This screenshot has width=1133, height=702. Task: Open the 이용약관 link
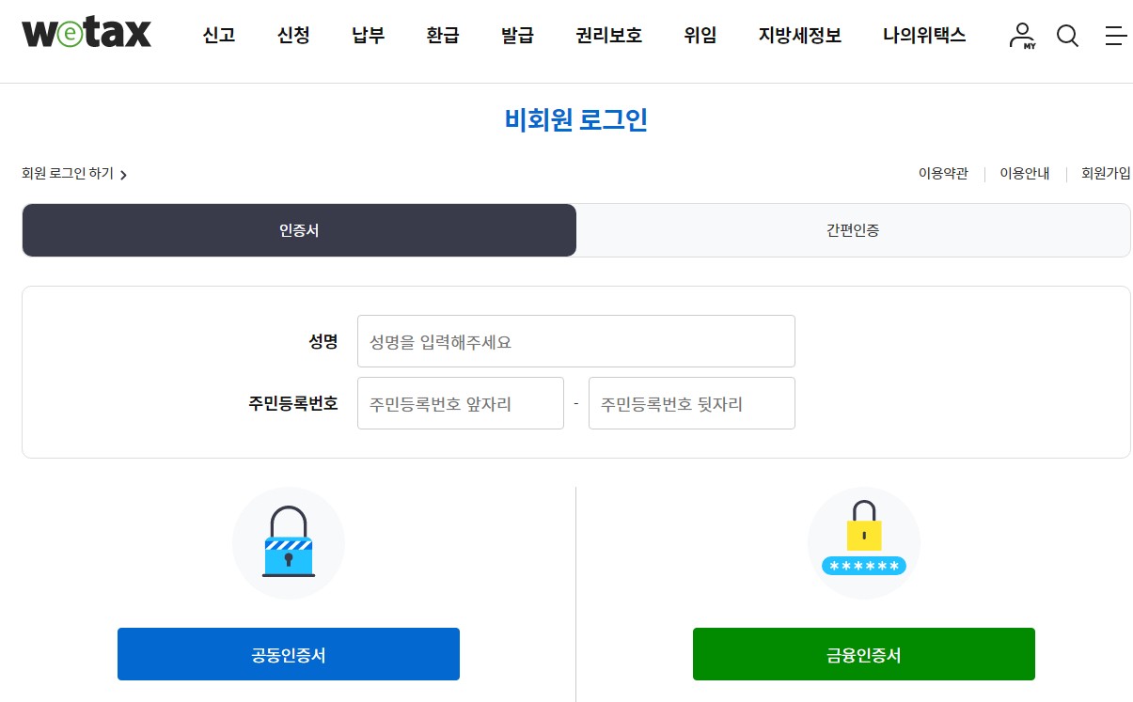coord(942,173)
